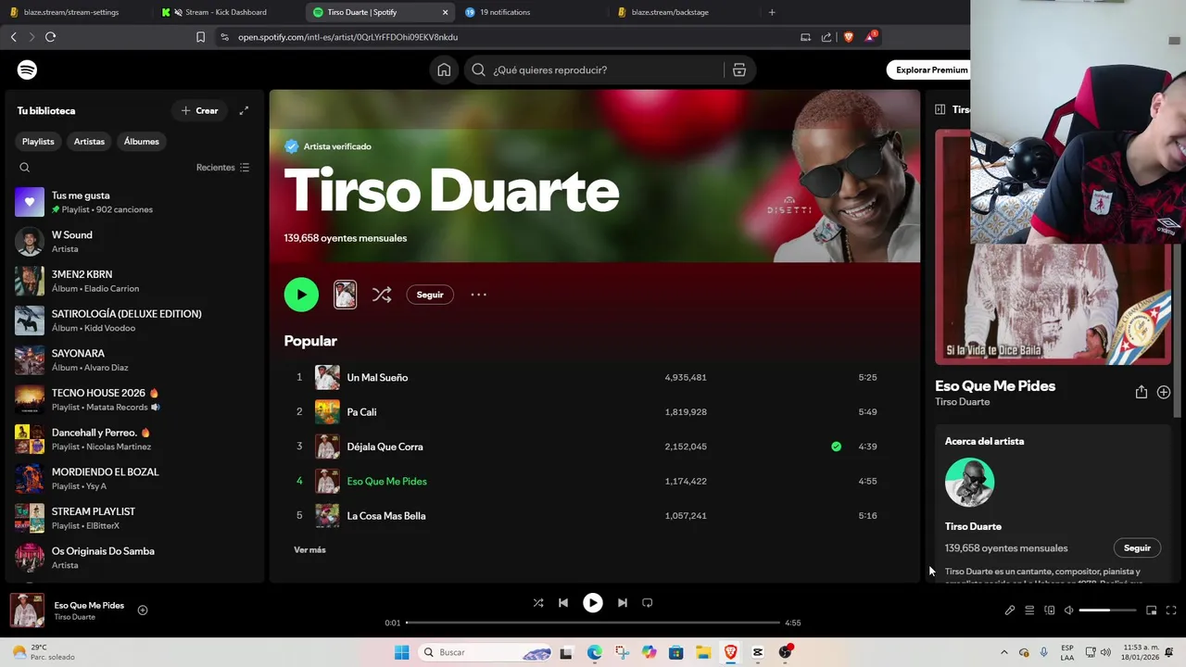Click the play button in the player bar
Viewport: 1186px width, 667px height.
[593, 602]
